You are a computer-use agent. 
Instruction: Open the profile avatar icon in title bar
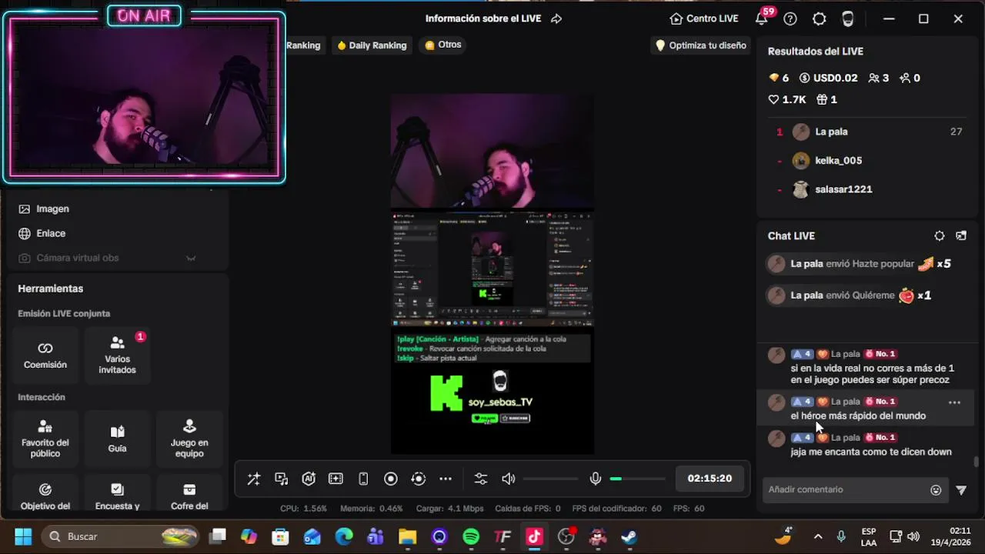pos(848,18)
